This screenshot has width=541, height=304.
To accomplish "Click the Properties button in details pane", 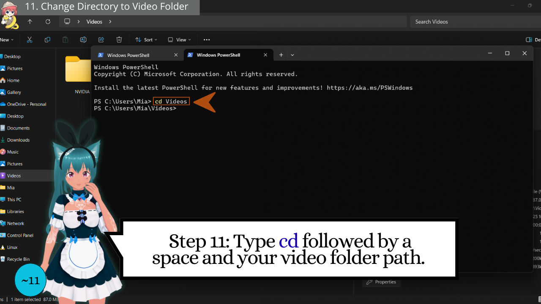I will point(381,282).
